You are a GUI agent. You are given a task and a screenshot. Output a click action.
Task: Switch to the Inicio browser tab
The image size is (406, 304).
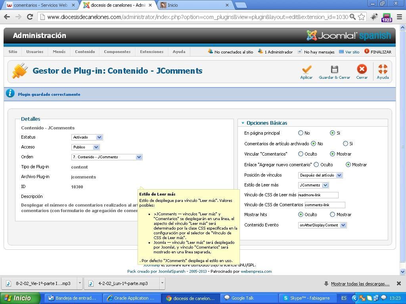pyautogui.click(x=193, y=5)
